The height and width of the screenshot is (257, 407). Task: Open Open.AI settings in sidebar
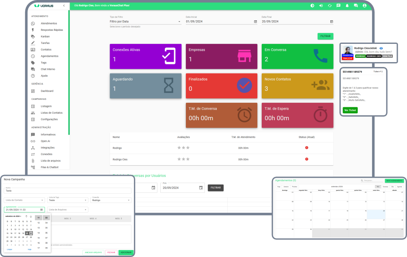coord(45,141)
